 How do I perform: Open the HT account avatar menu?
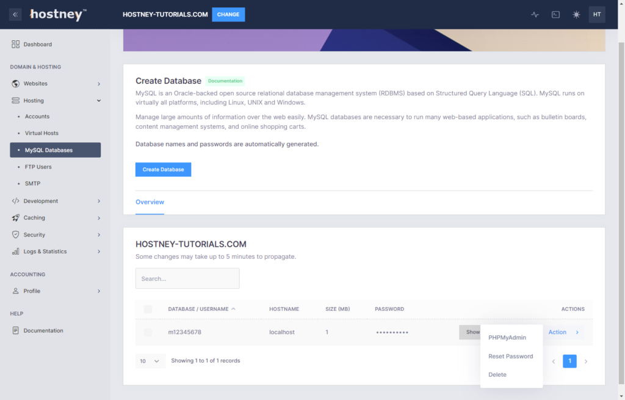pos(597,14)
